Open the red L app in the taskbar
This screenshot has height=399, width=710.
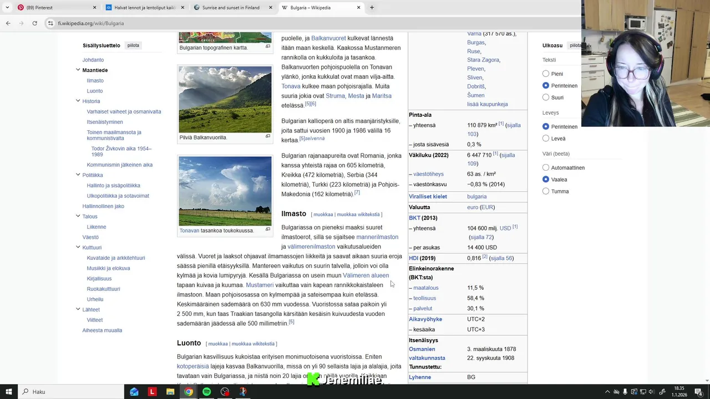click(152, 392)
